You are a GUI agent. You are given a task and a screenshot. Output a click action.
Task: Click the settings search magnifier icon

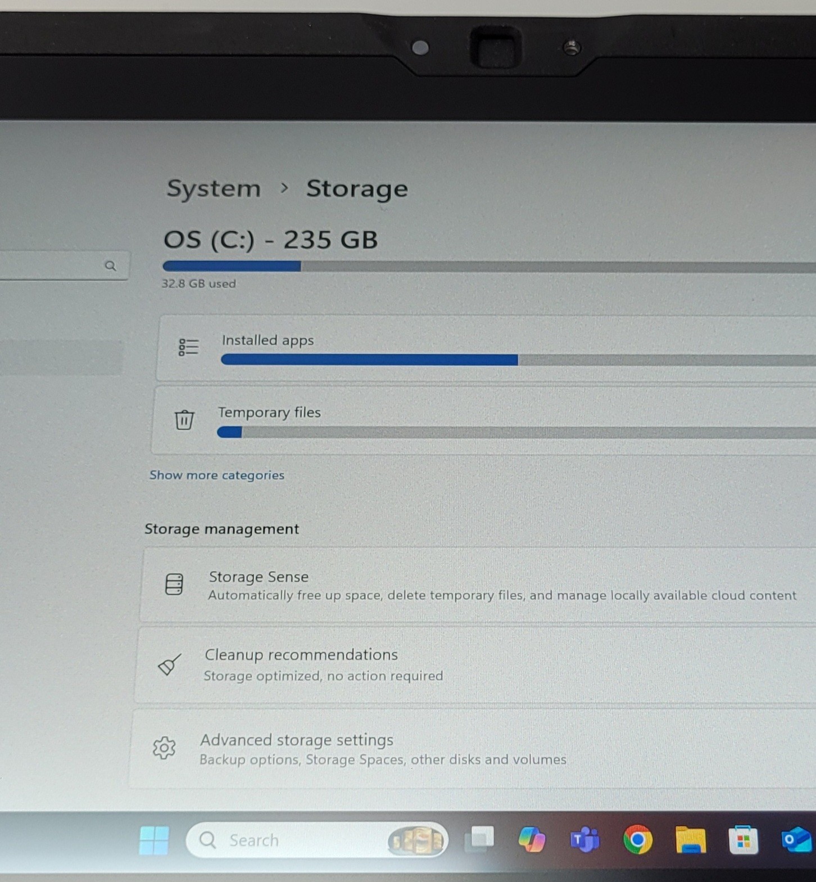tap(110, 266)
